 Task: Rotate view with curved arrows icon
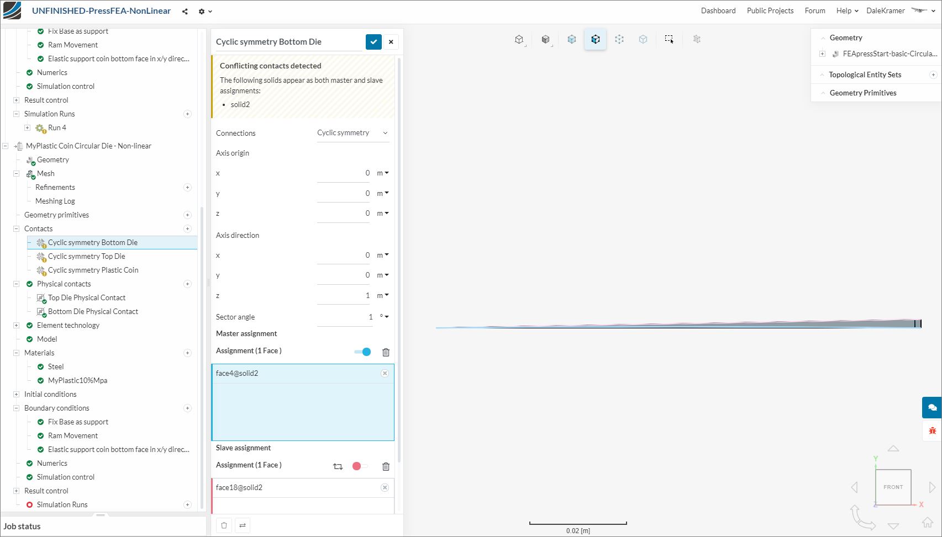[862, 518]
